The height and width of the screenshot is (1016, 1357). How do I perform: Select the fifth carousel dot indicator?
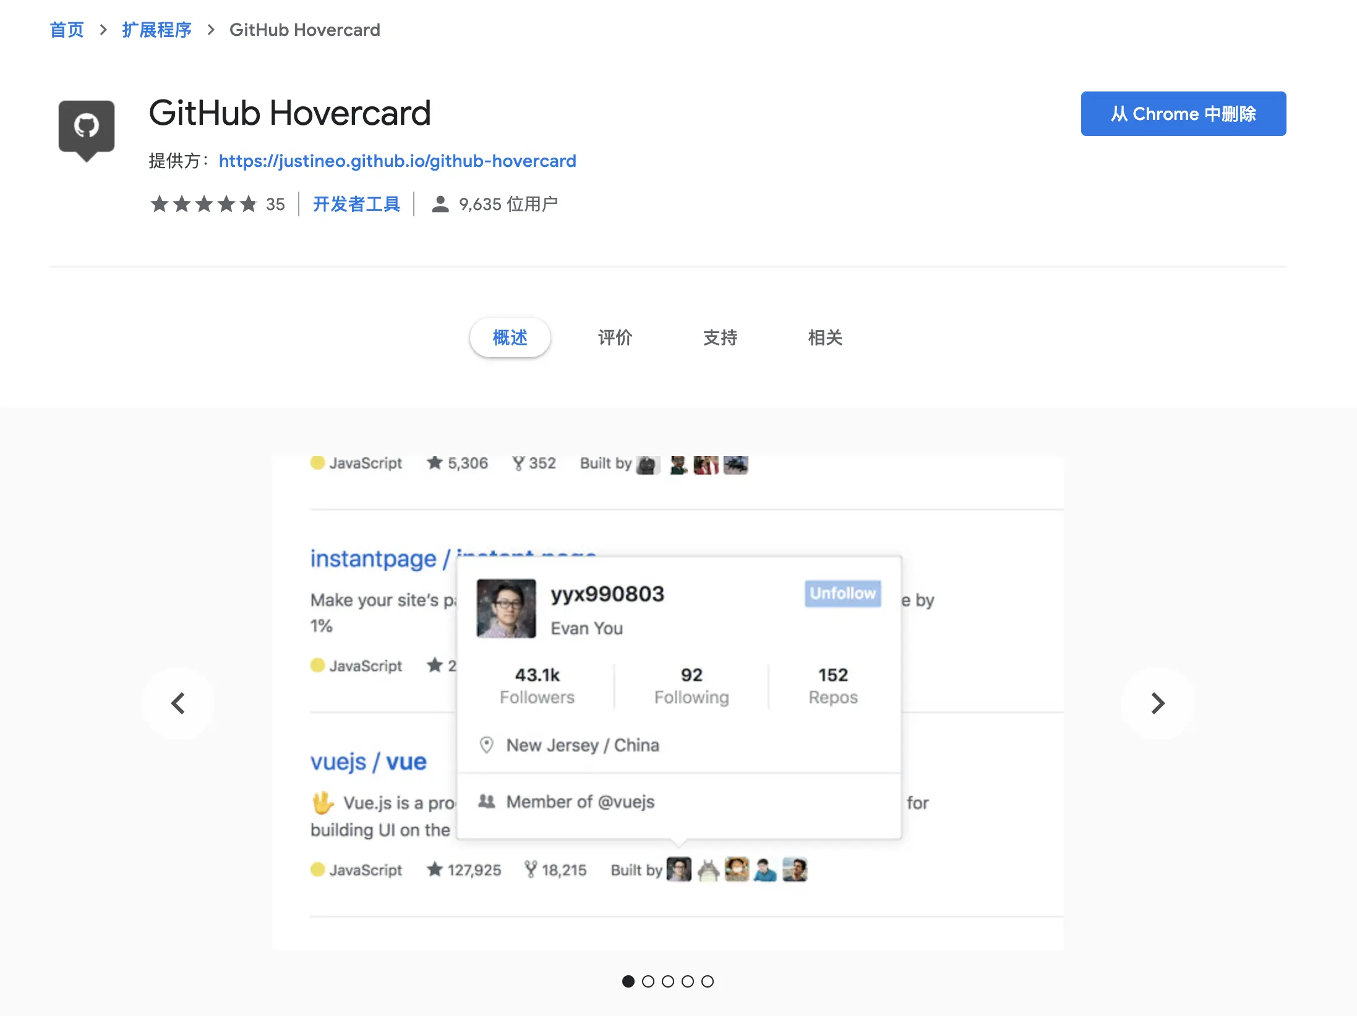(707, 981)
